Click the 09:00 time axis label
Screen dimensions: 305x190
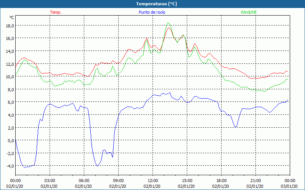point(118,180)
